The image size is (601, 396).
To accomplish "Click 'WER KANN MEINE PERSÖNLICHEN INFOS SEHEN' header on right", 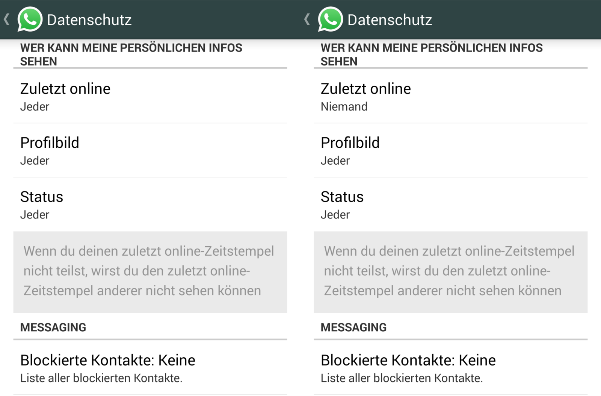I will pyautogui.click(x=432, y=55).
